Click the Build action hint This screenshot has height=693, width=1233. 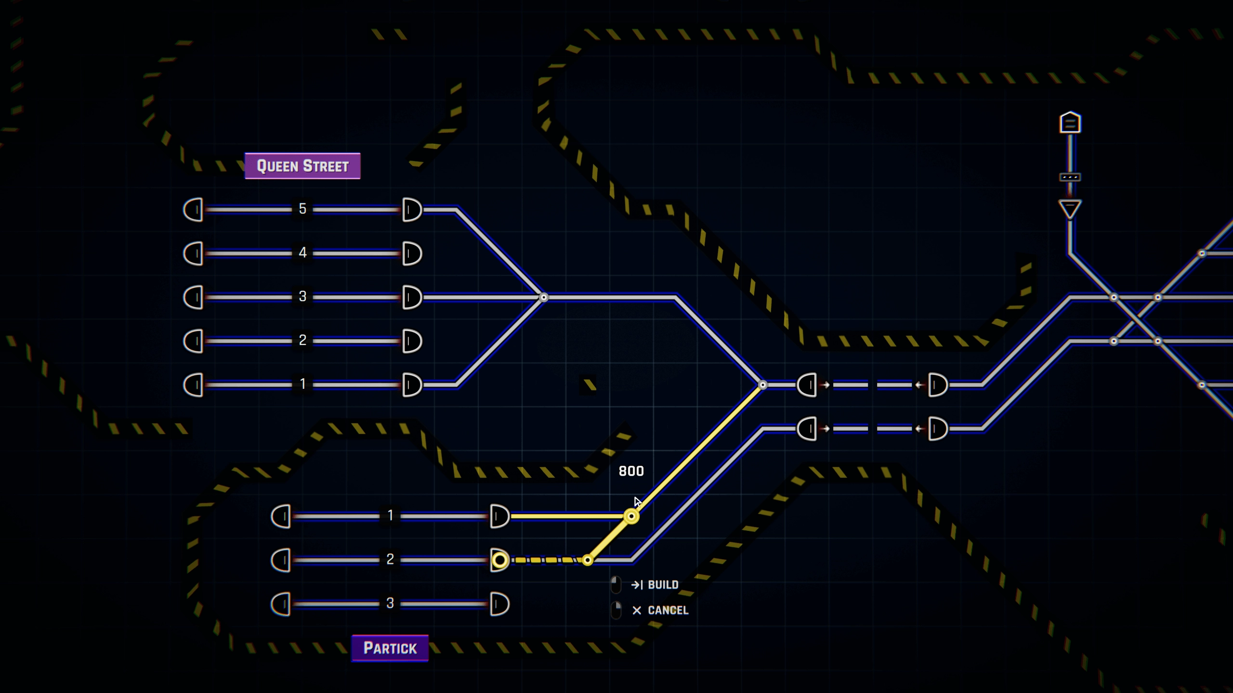tap(645, 585)
